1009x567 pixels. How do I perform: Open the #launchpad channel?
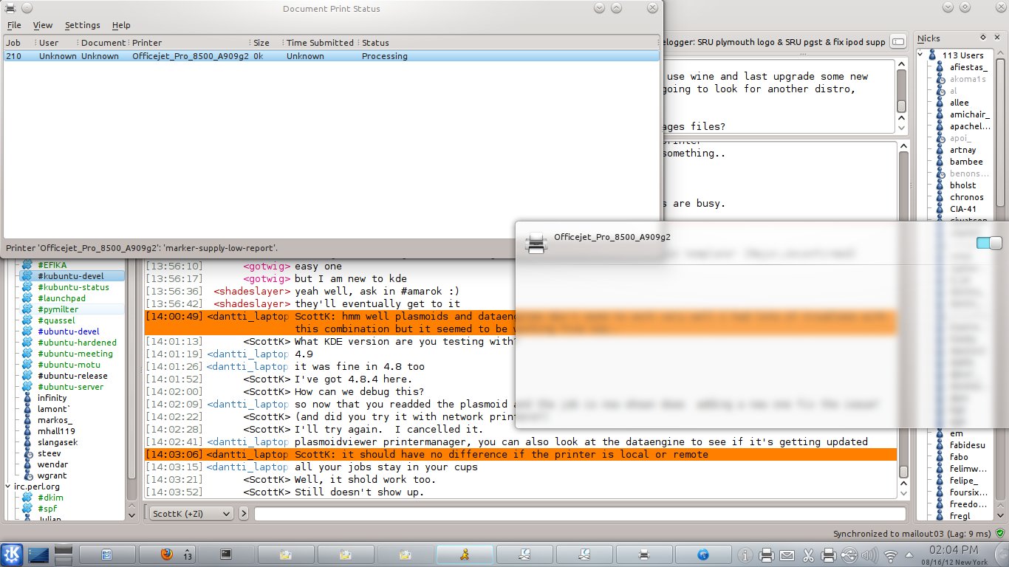[x=61, y=298]
